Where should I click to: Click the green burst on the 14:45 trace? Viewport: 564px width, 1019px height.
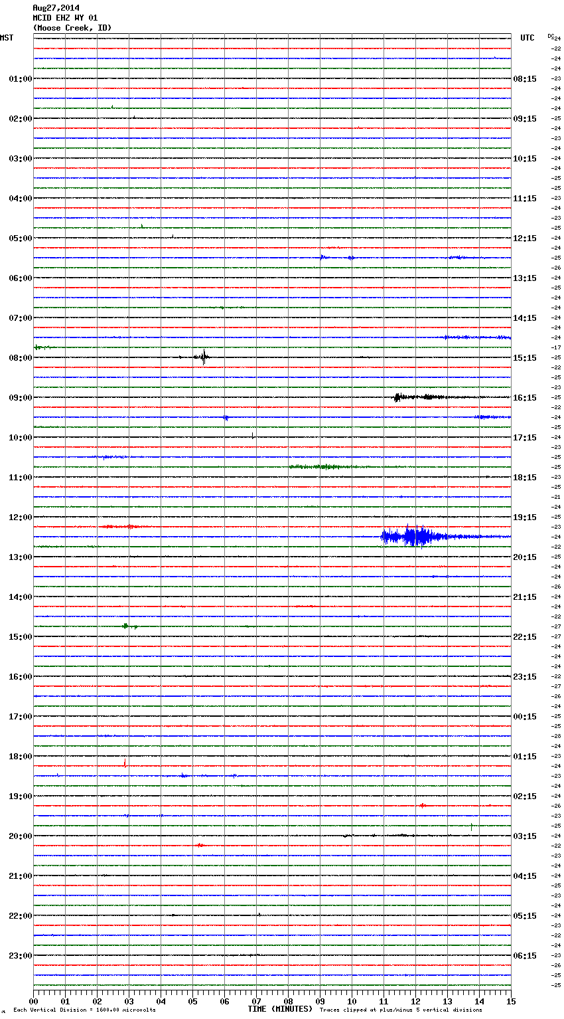128,626
